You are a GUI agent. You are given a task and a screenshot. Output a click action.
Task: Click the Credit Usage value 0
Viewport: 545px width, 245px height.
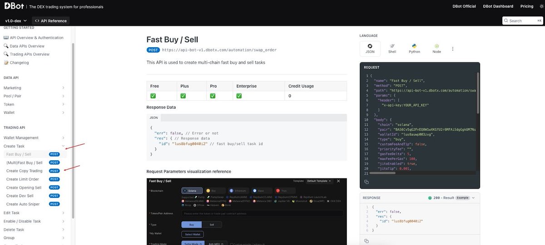tap(290, 96)
